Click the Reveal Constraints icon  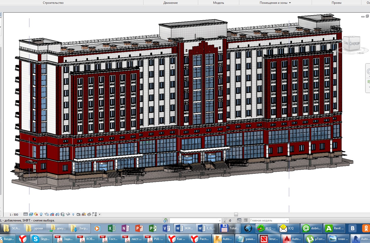click(x=95, y=214)
